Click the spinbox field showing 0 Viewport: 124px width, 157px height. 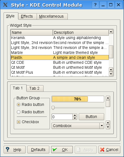pyautogui.click(x=62, y=117)
